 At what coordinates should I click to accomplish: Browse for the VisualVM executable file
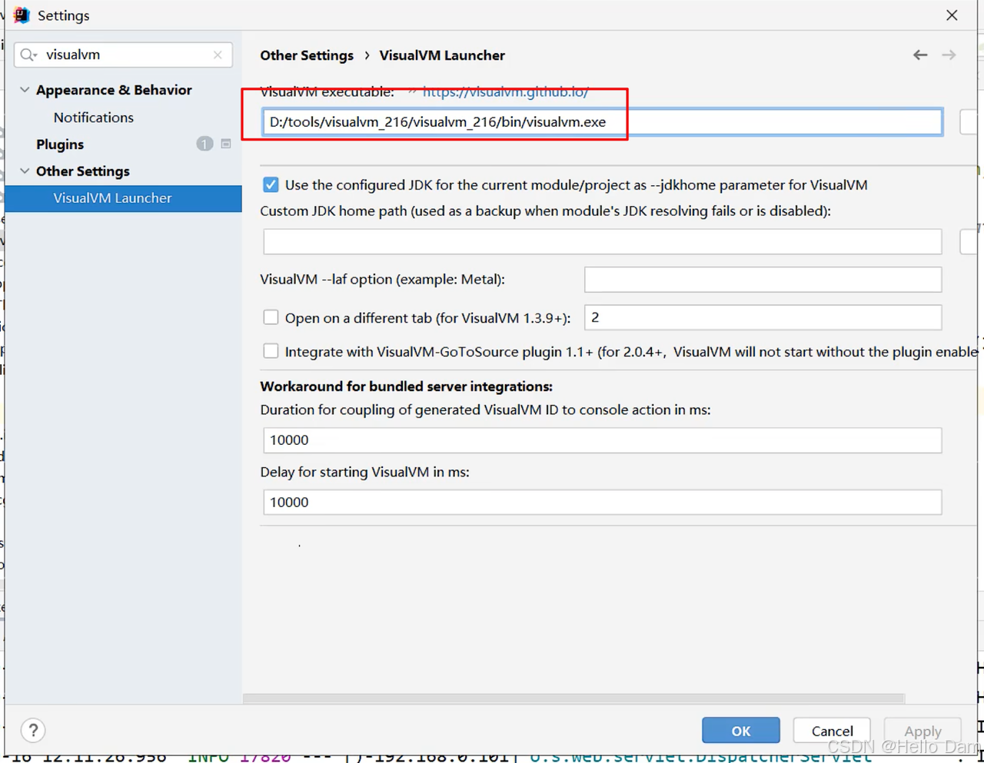coord(970,122)
